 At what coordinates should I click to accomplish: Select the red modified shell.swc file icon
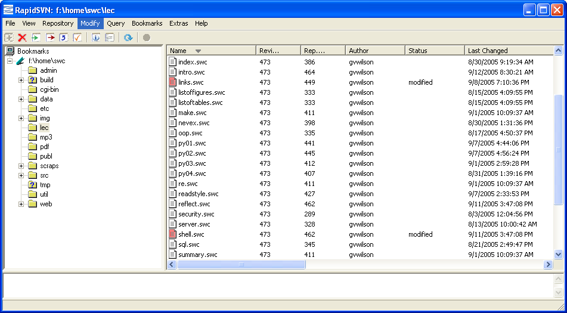pos(173,234)
